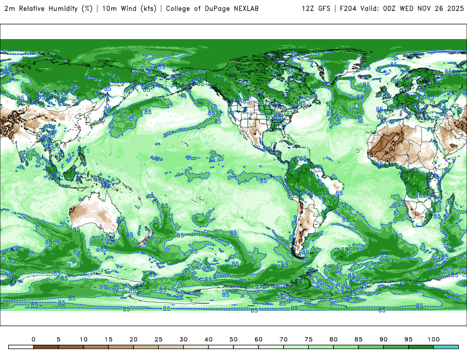The width and height of the screenshot is (467, 350).
Task: Click the "10m Wind (kts)" header label
Action: [x=129, y=8]
